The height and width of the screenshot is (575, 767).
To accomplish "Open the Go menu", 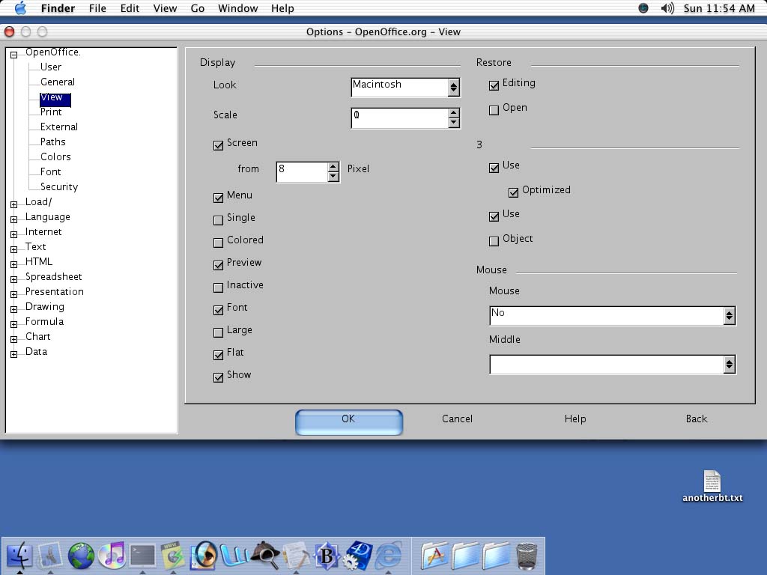I will (197, 8).
